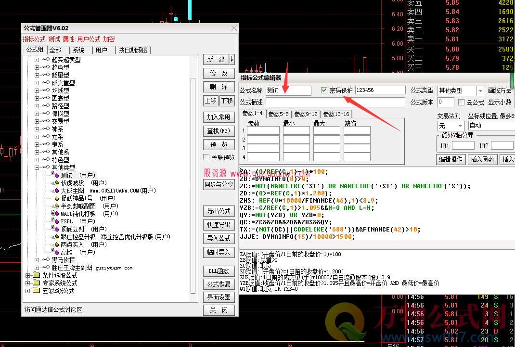Enable the 关联预览 checkbox

206,157
